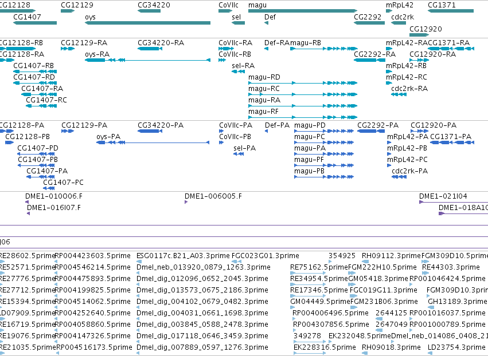Select the CG12920 gene label
This screenshot has height=356, width=488.
click(x=425, y=29)
